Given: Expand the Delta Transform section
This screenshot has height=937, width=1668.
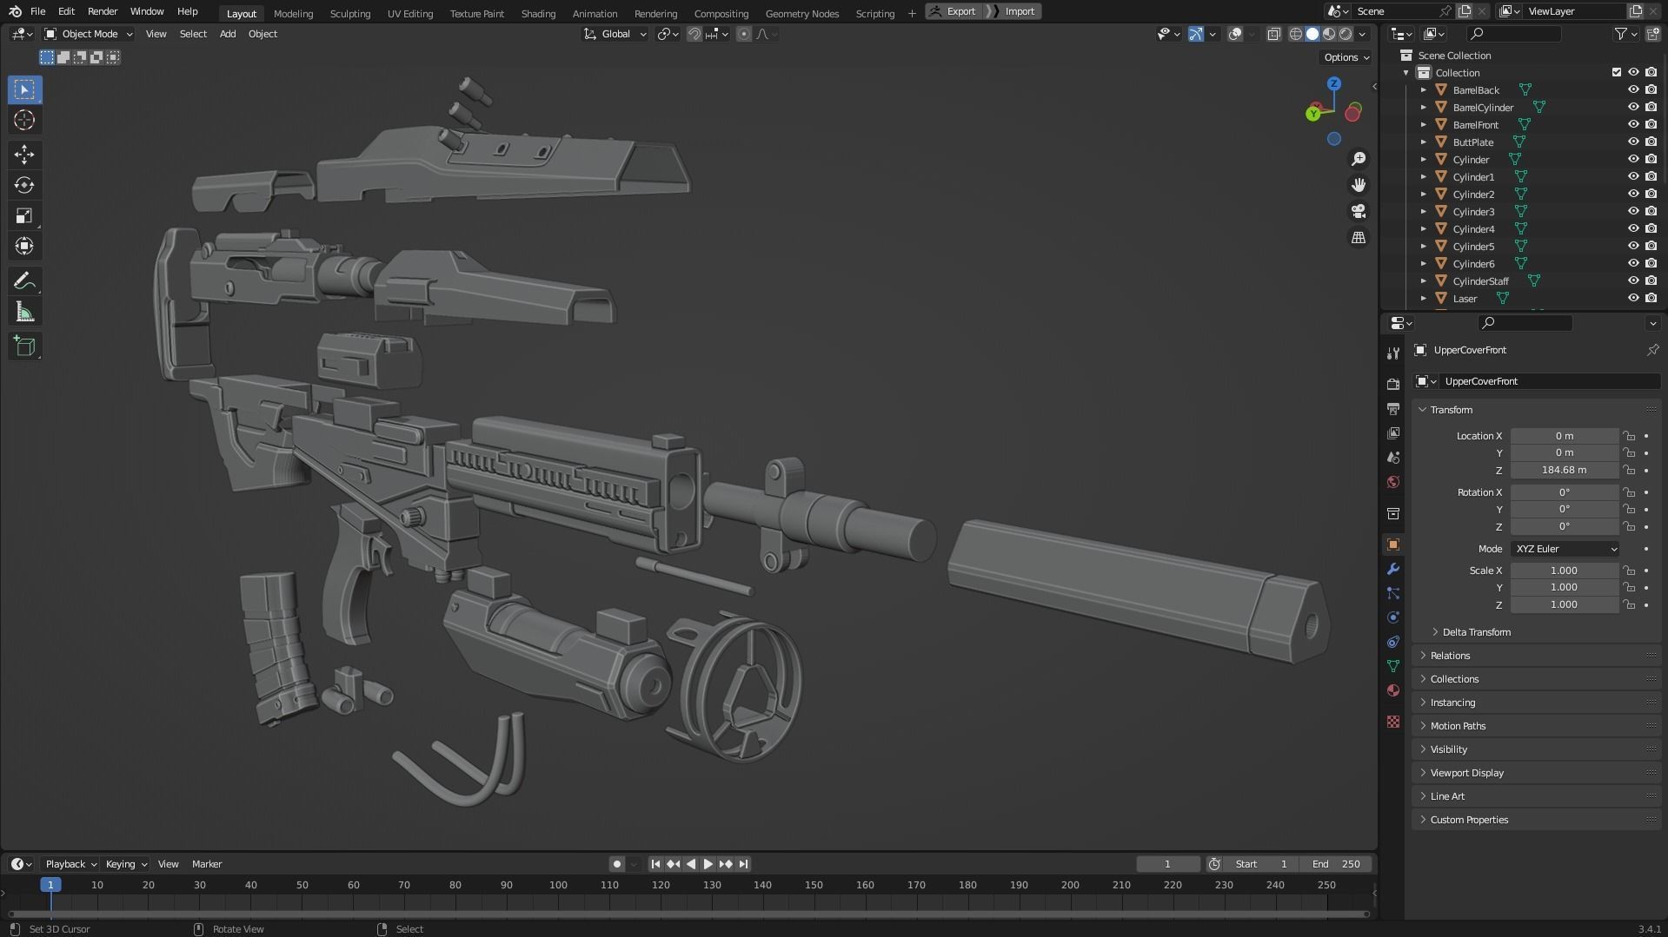Looking at the screenshot, I should pos(1476,632).
